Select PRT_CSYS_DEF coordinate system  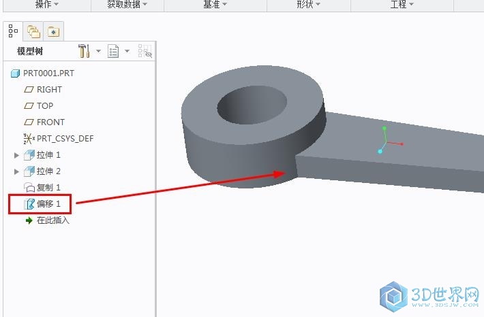65,139
